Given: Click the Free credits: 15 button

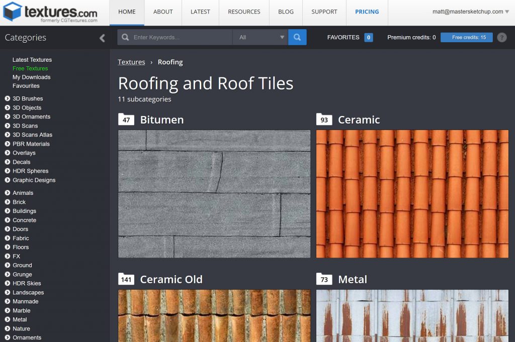Looking at the screenshot, I should [x=466, y=37].
